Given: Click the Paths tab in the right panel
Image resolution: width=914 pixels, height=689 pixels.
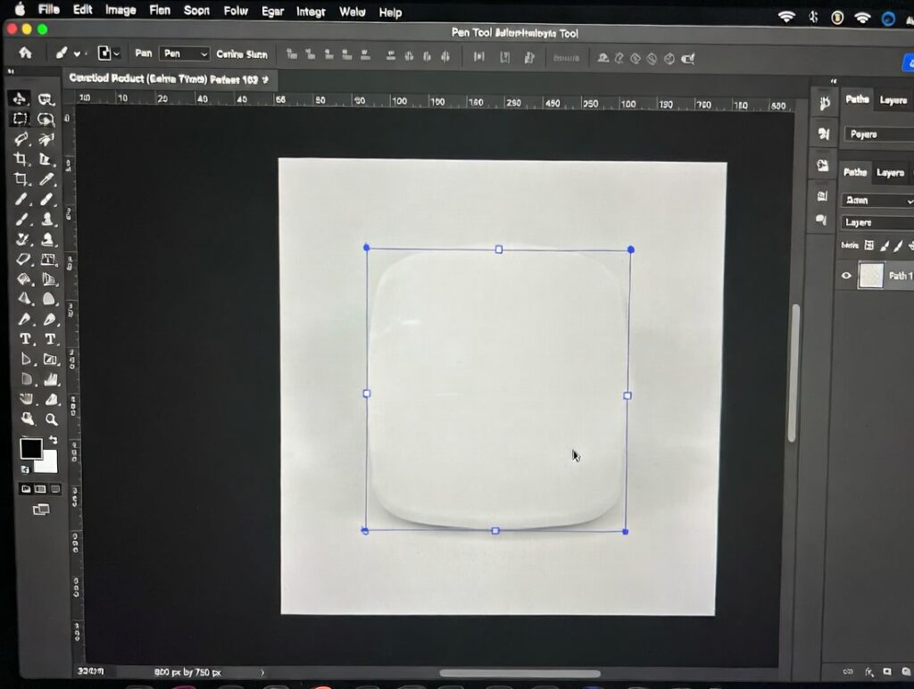Looking at the screenshot, I should pyautogui.click(x=854, y=172).
